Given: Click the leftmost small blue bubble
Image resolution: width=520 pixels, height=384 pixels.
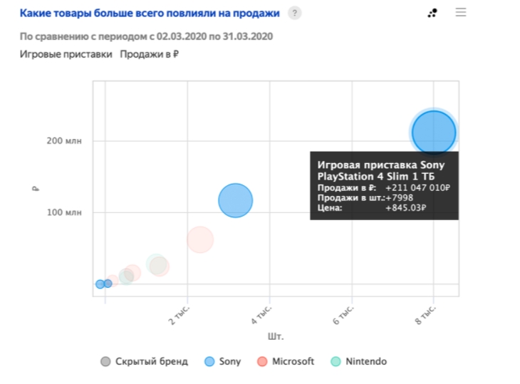Looking at the screenshot, I should pos(100,284).
